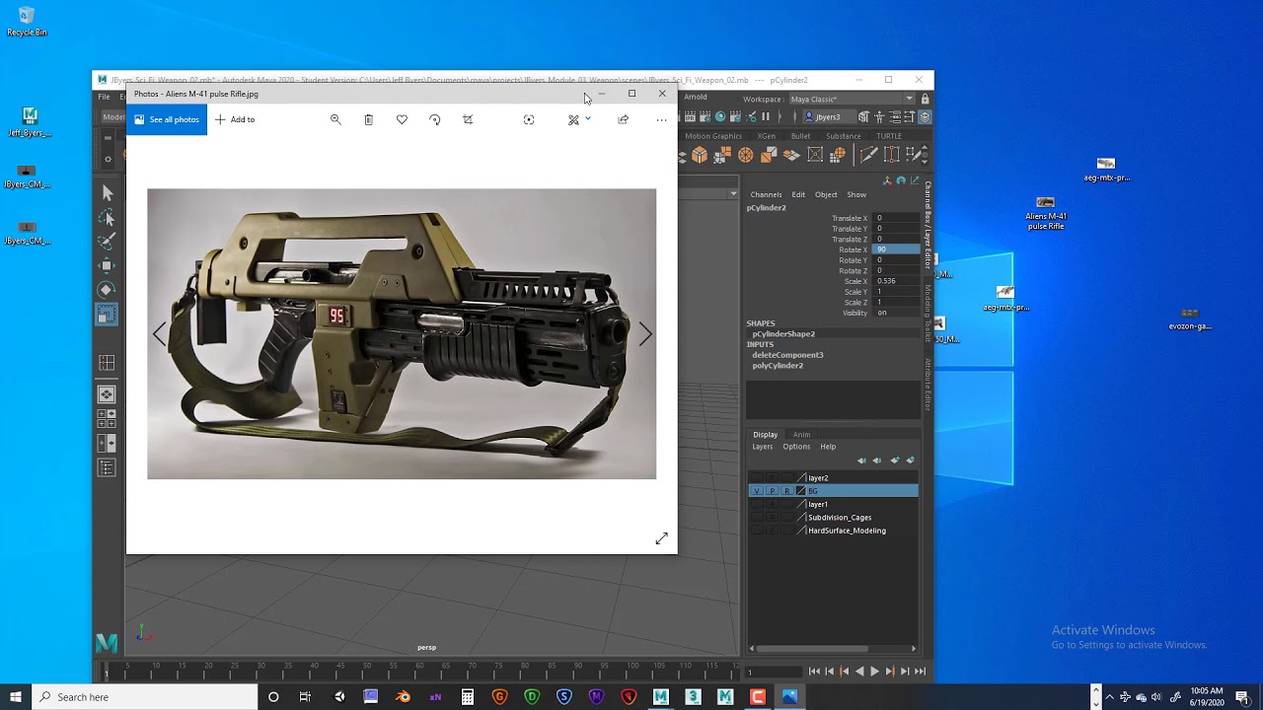1263x710 pixels.
Task: Open the See more ellipsis menu in Photos
Action: pyautogui.click(x=661, y=119)
